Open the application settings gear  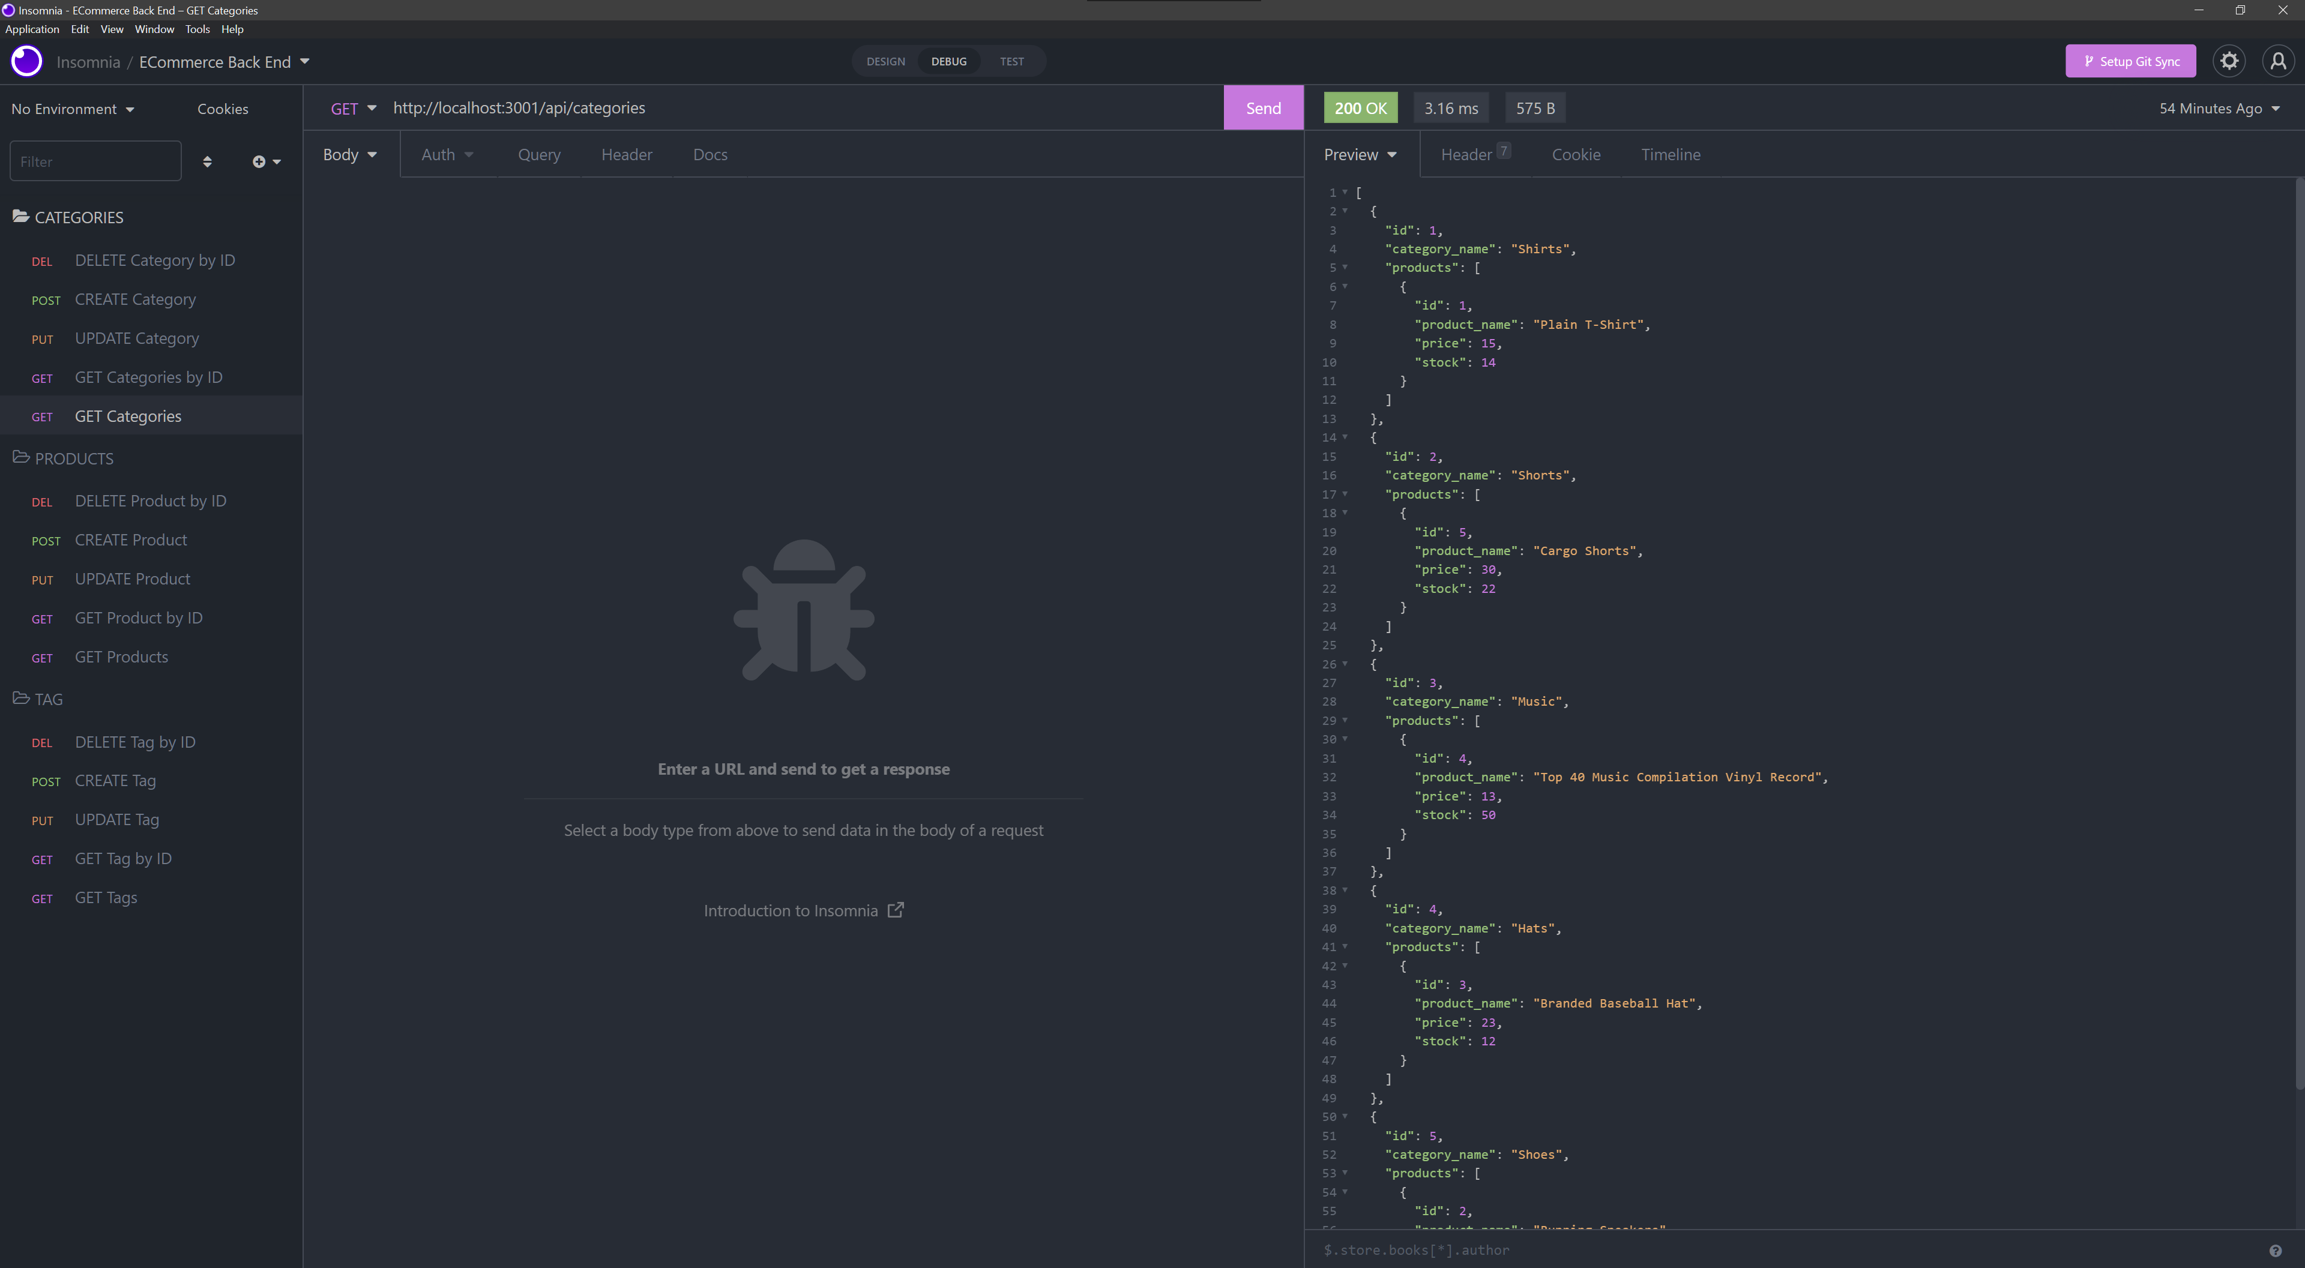click(2229, 61)
